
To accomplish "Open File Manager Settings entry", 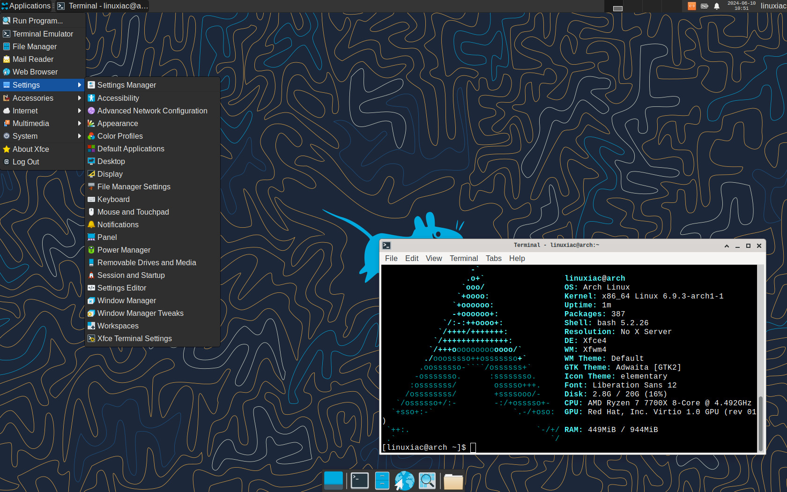I will click(153, 186).
